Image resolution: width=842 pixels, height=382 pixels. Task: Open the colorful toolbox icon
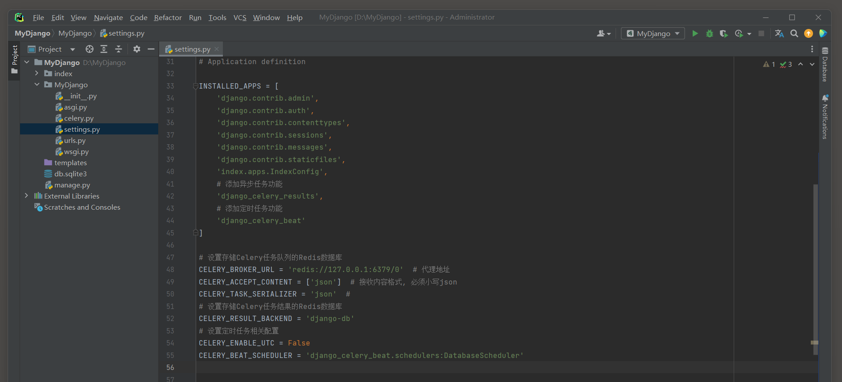(823, 33)
